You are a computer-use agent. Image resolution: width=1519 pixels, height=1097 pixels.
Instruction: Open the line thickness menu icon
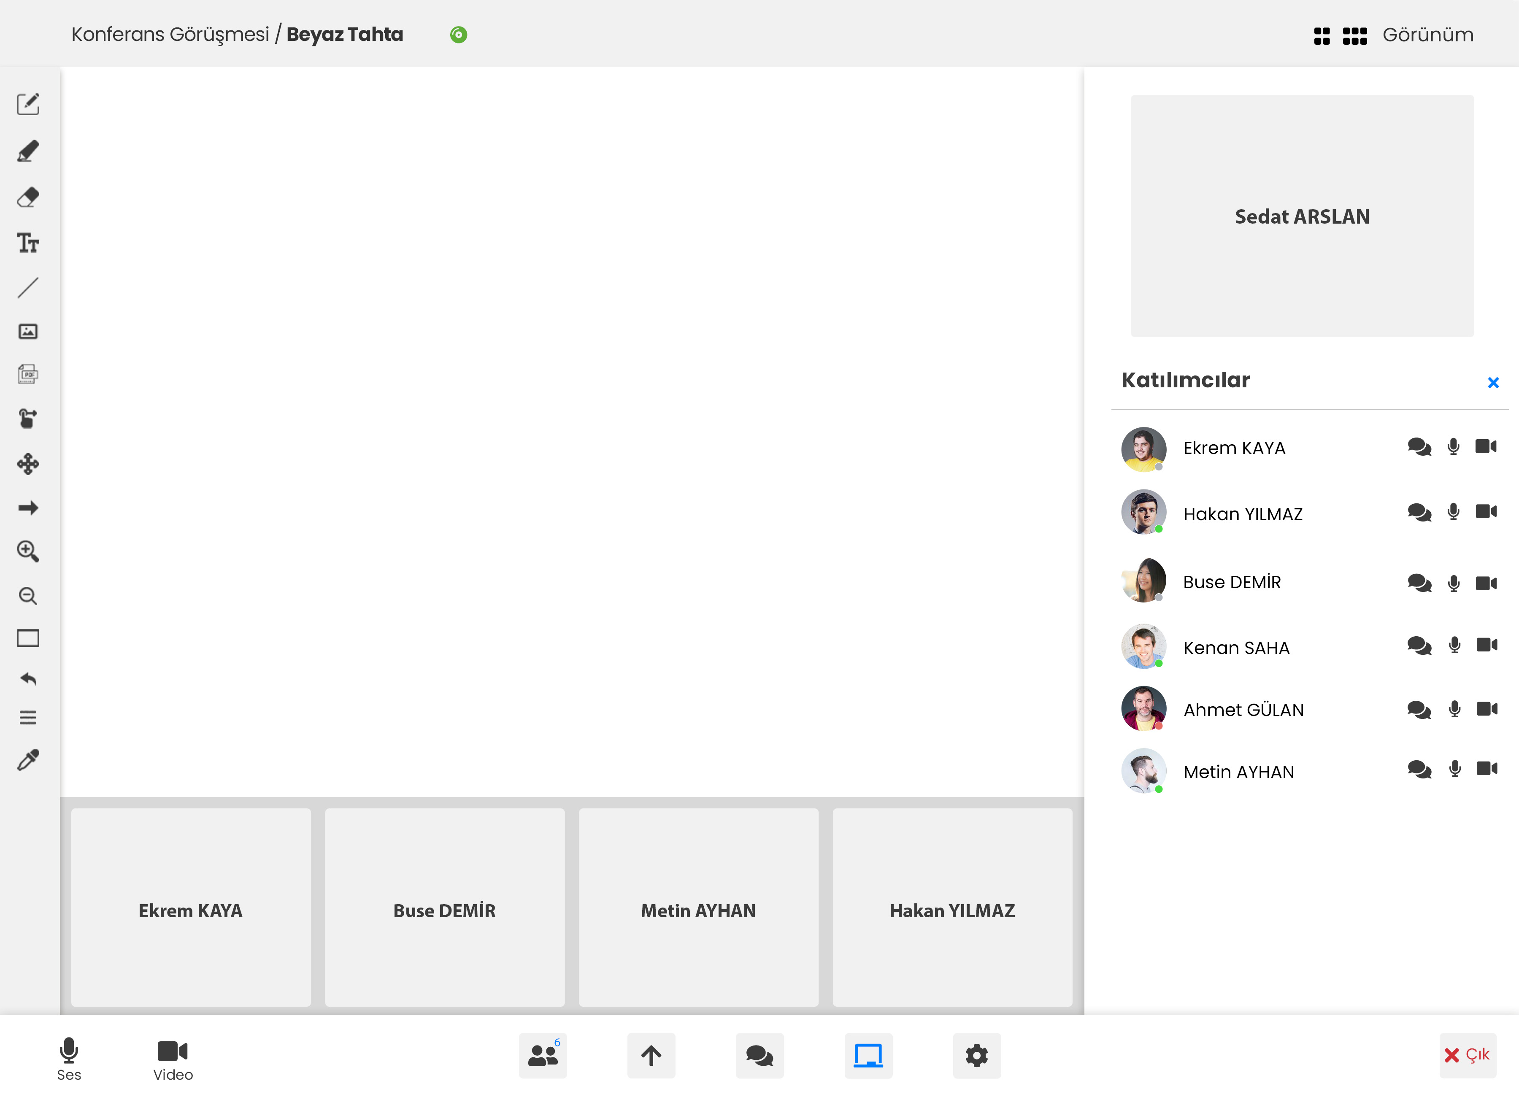click(28, 718)
